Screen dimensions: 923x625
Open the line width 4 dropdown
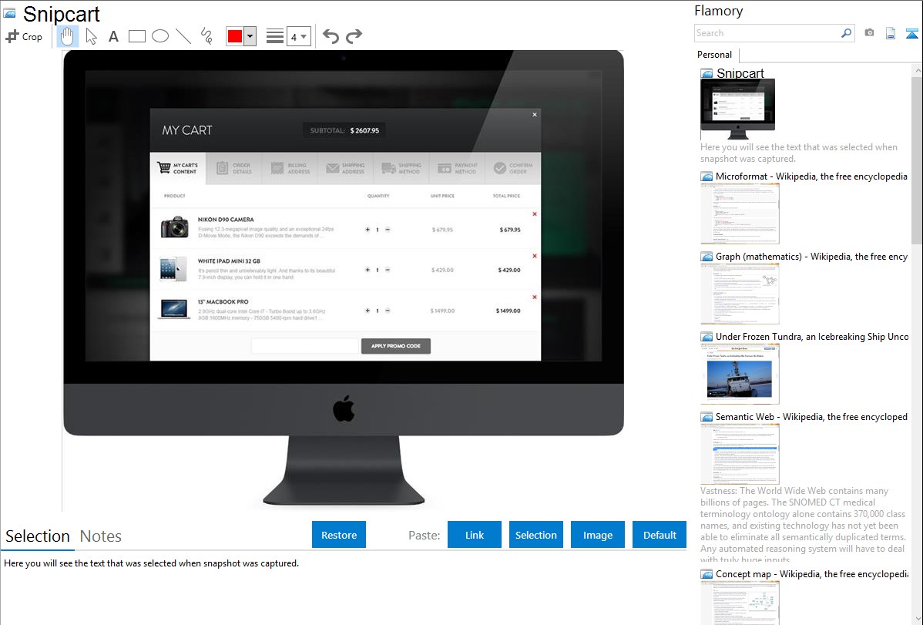point(298,36)
